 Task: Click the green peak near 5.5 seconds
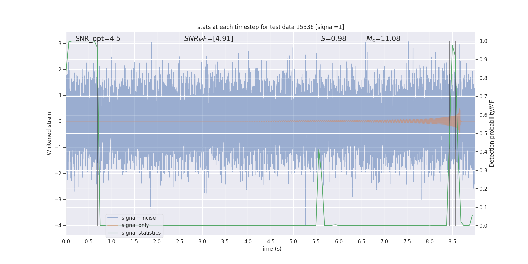(319, 150)
